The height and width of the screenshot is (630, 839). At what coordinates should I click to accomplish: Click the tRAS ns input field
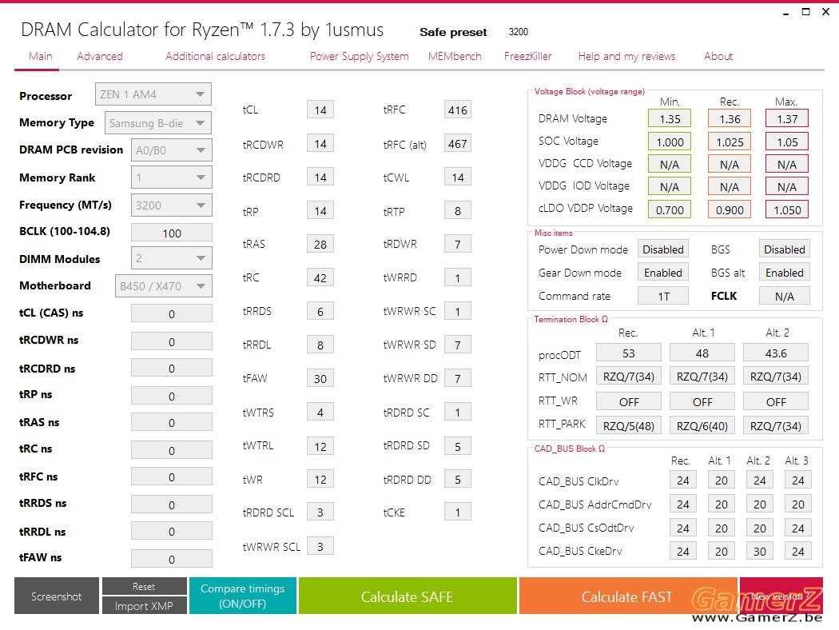pyautogui.click(x=171, y=423)
